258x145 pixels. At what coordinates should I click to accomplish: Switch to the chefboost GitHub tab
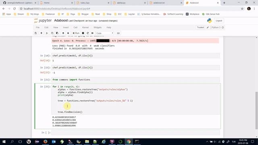(x=20, y=3)
